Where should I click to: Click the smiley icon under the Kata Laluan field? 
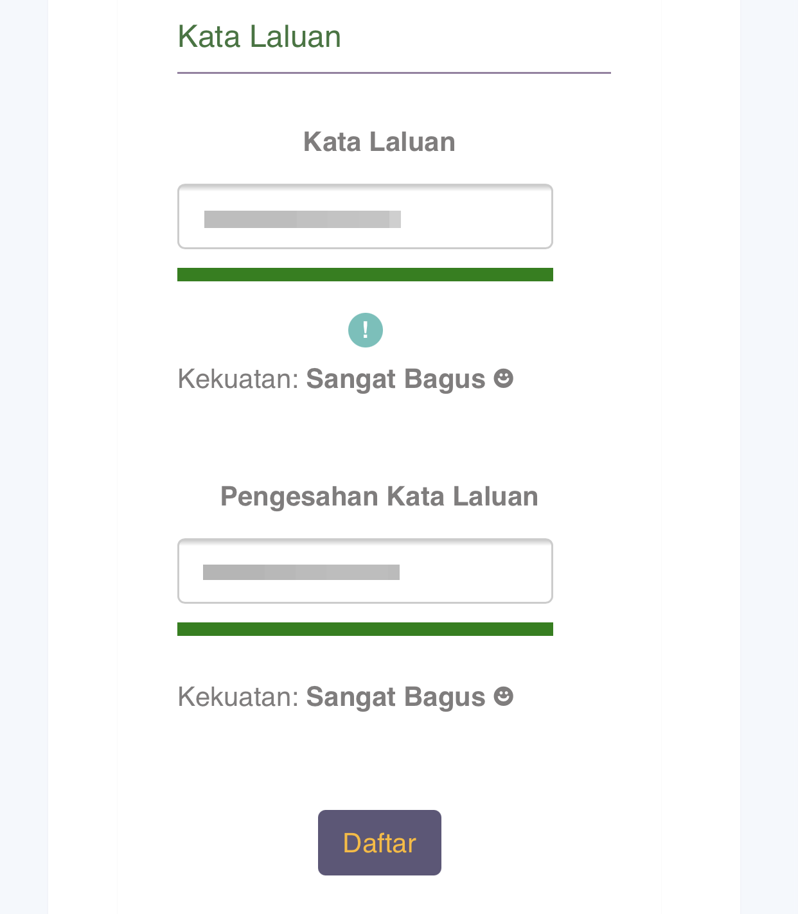[504, 378]
